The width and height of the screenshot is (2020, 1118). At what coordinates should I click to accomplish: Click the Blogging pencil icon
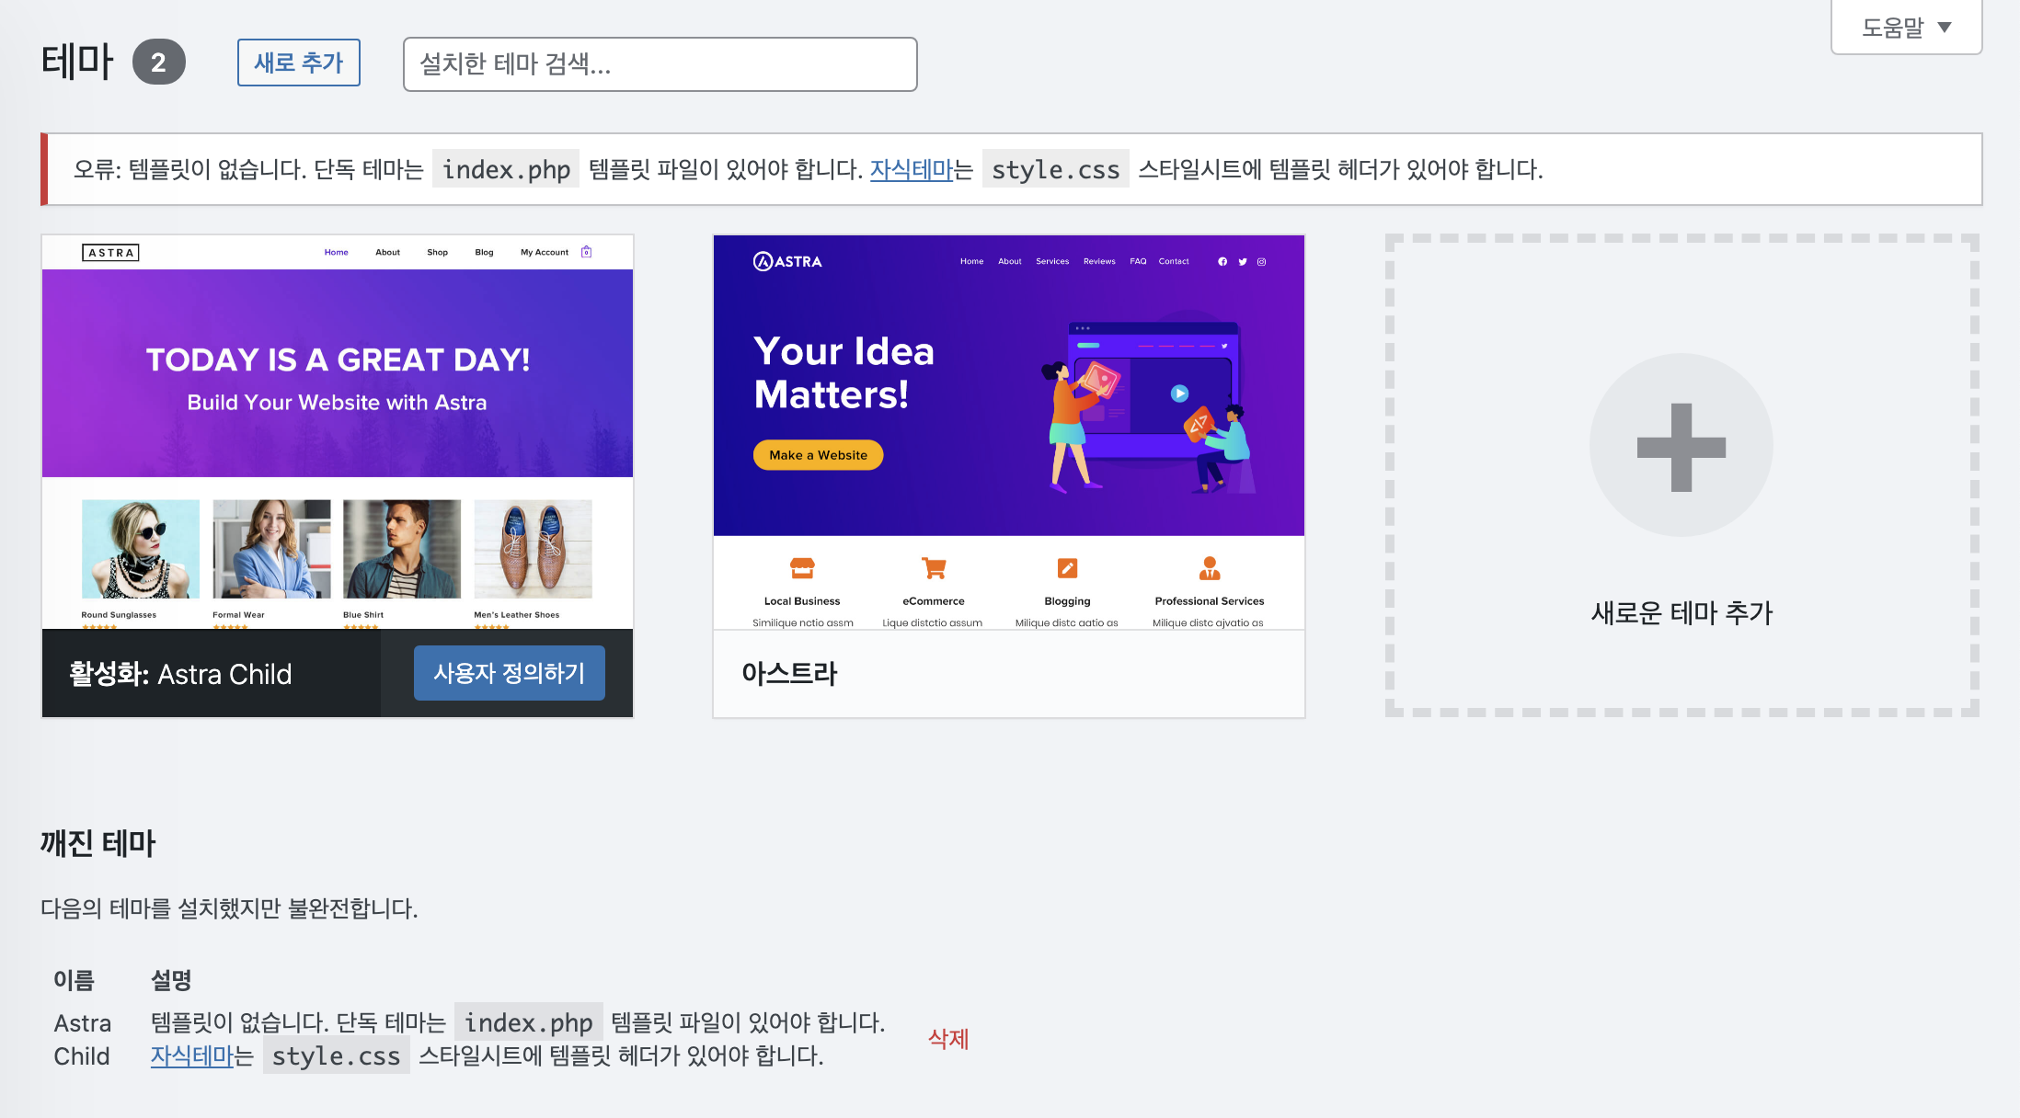tap(1067, 568)
